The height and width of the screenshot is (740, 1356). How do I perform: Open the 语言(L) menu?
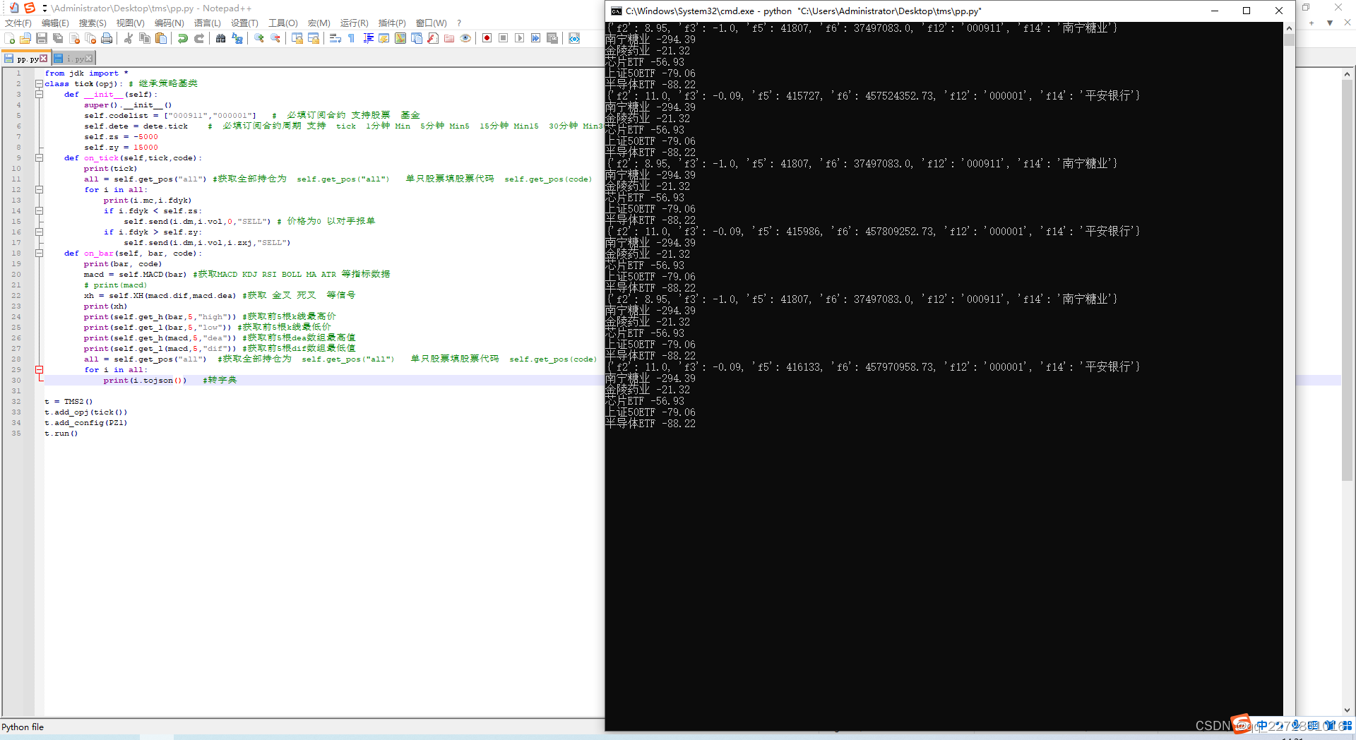tap(207, 23)
